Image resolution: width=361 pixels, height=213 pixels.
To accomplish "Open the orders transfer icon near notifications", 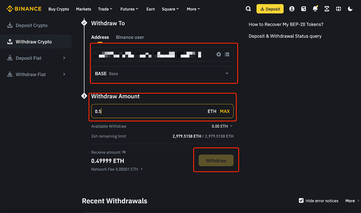I will pos(327,9).
